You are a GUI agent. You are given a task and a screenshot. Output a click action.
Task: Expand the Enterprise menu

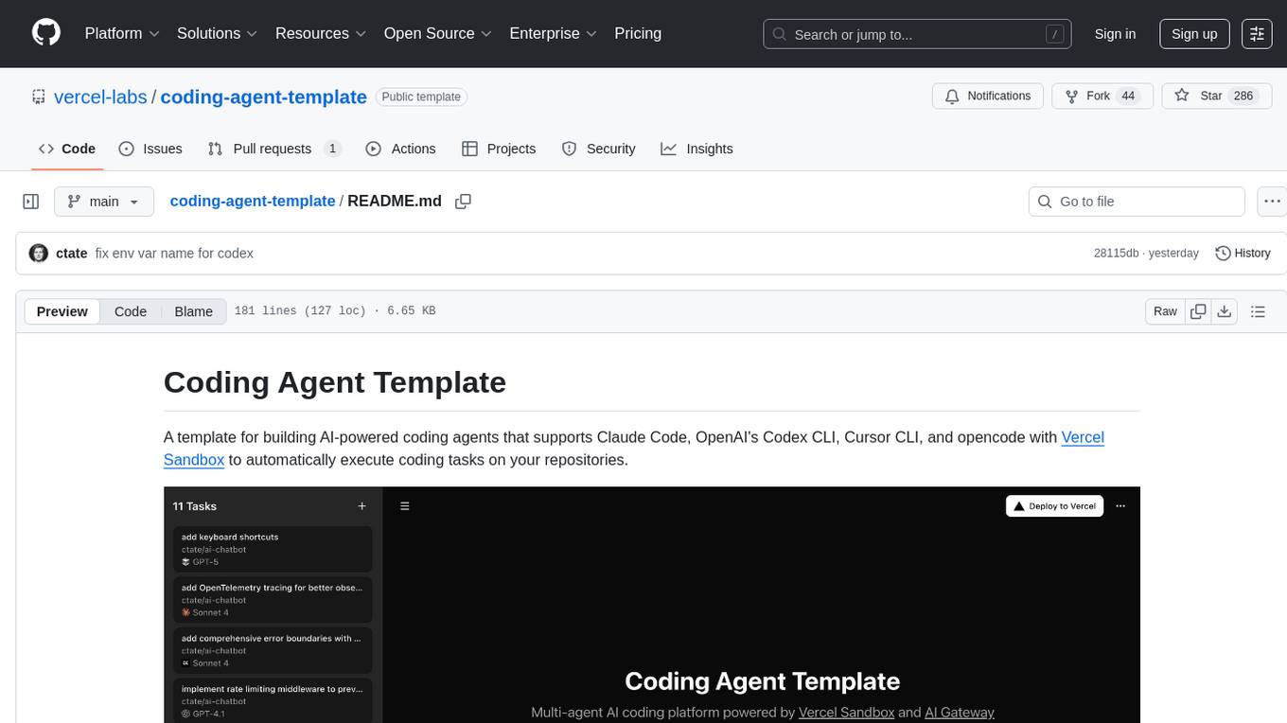tap(554, 33)
